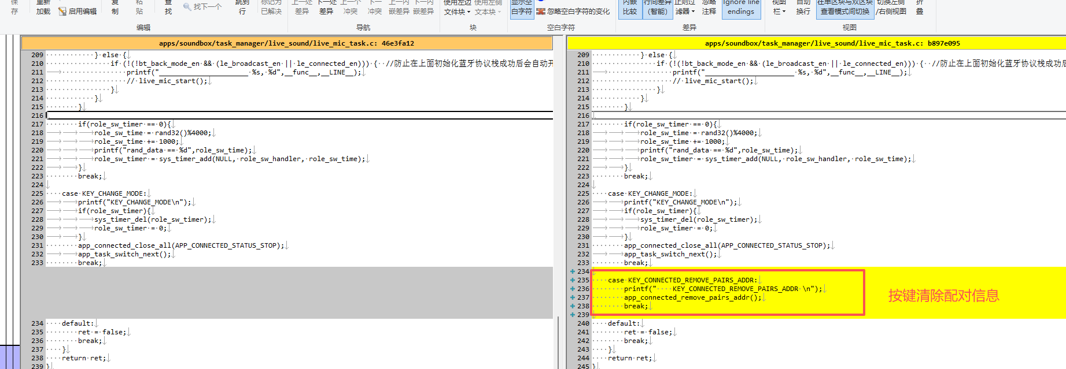Select left pane header 46e3fa12

click(286, 43)
